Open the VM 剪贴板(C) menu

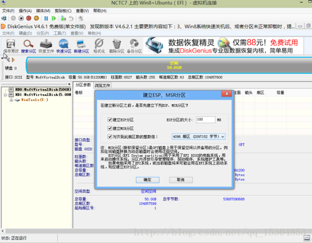[x=63, y=11]
